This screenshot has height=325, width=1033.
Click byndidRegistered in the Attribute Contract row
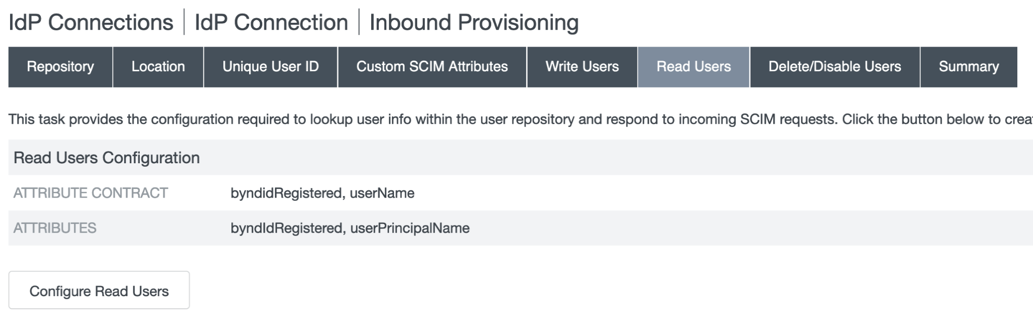(x=286, y=193)
